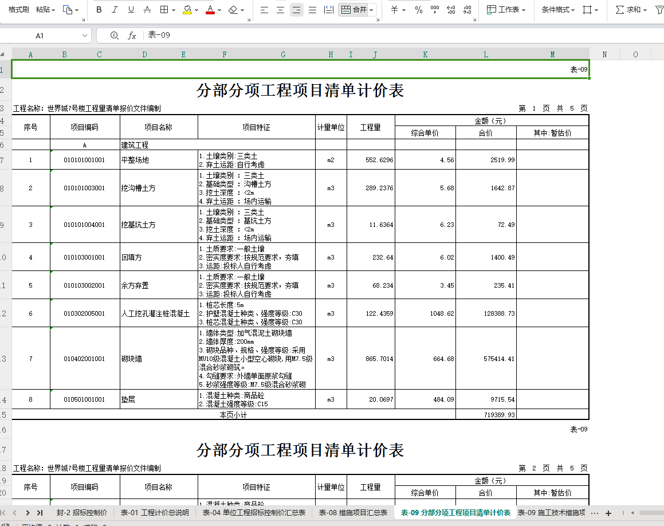Open the Merge (合并) dropdown arrow
This screenshot has height=526, width=664.
click(371, 10)
